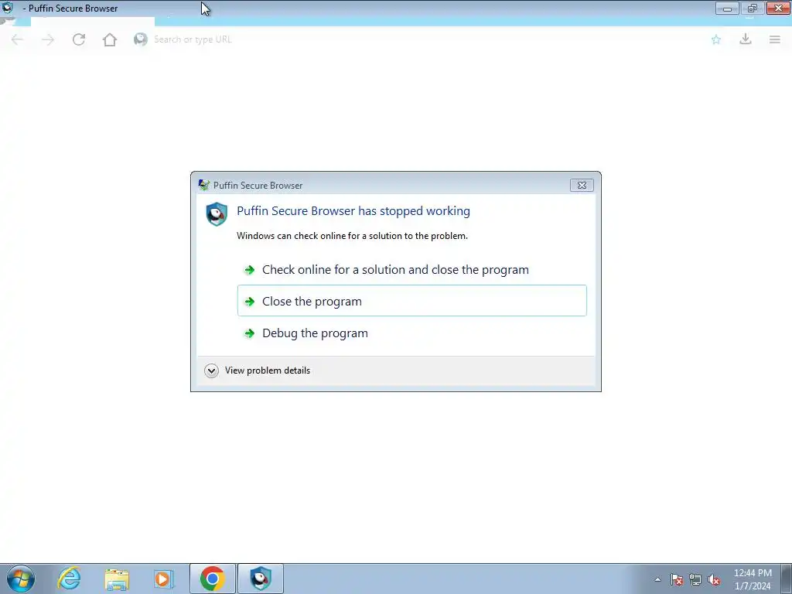Switch to Google Chrome in the taskbar
The width and height of the screenshot is (792, 594).
tap(212, 579)
